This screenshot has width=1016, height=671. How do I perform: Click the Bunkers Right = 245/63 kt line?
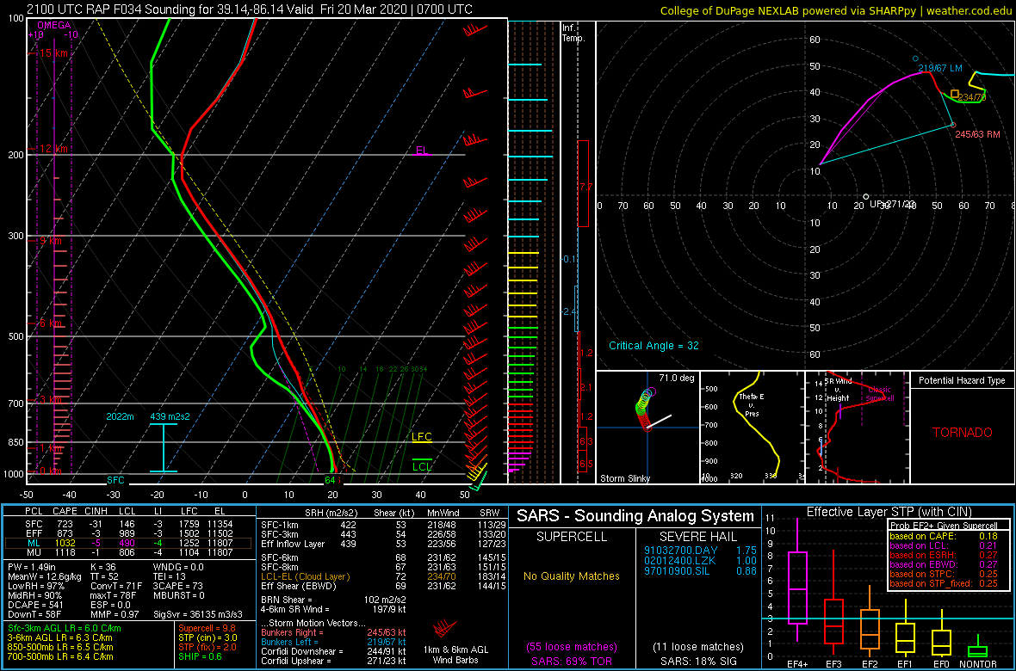click(333, 632)
